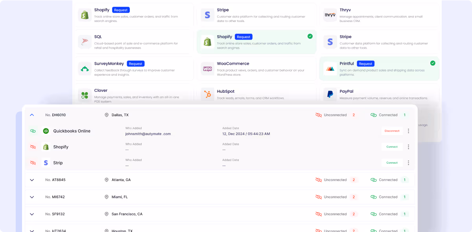
Task: Click the Thryv logo icon
Action: (x=330, y=15)
